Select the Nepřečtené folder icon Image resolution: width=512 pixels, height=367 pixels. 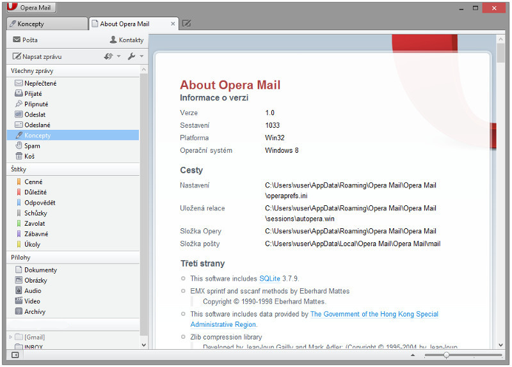(x=19, y=83)
